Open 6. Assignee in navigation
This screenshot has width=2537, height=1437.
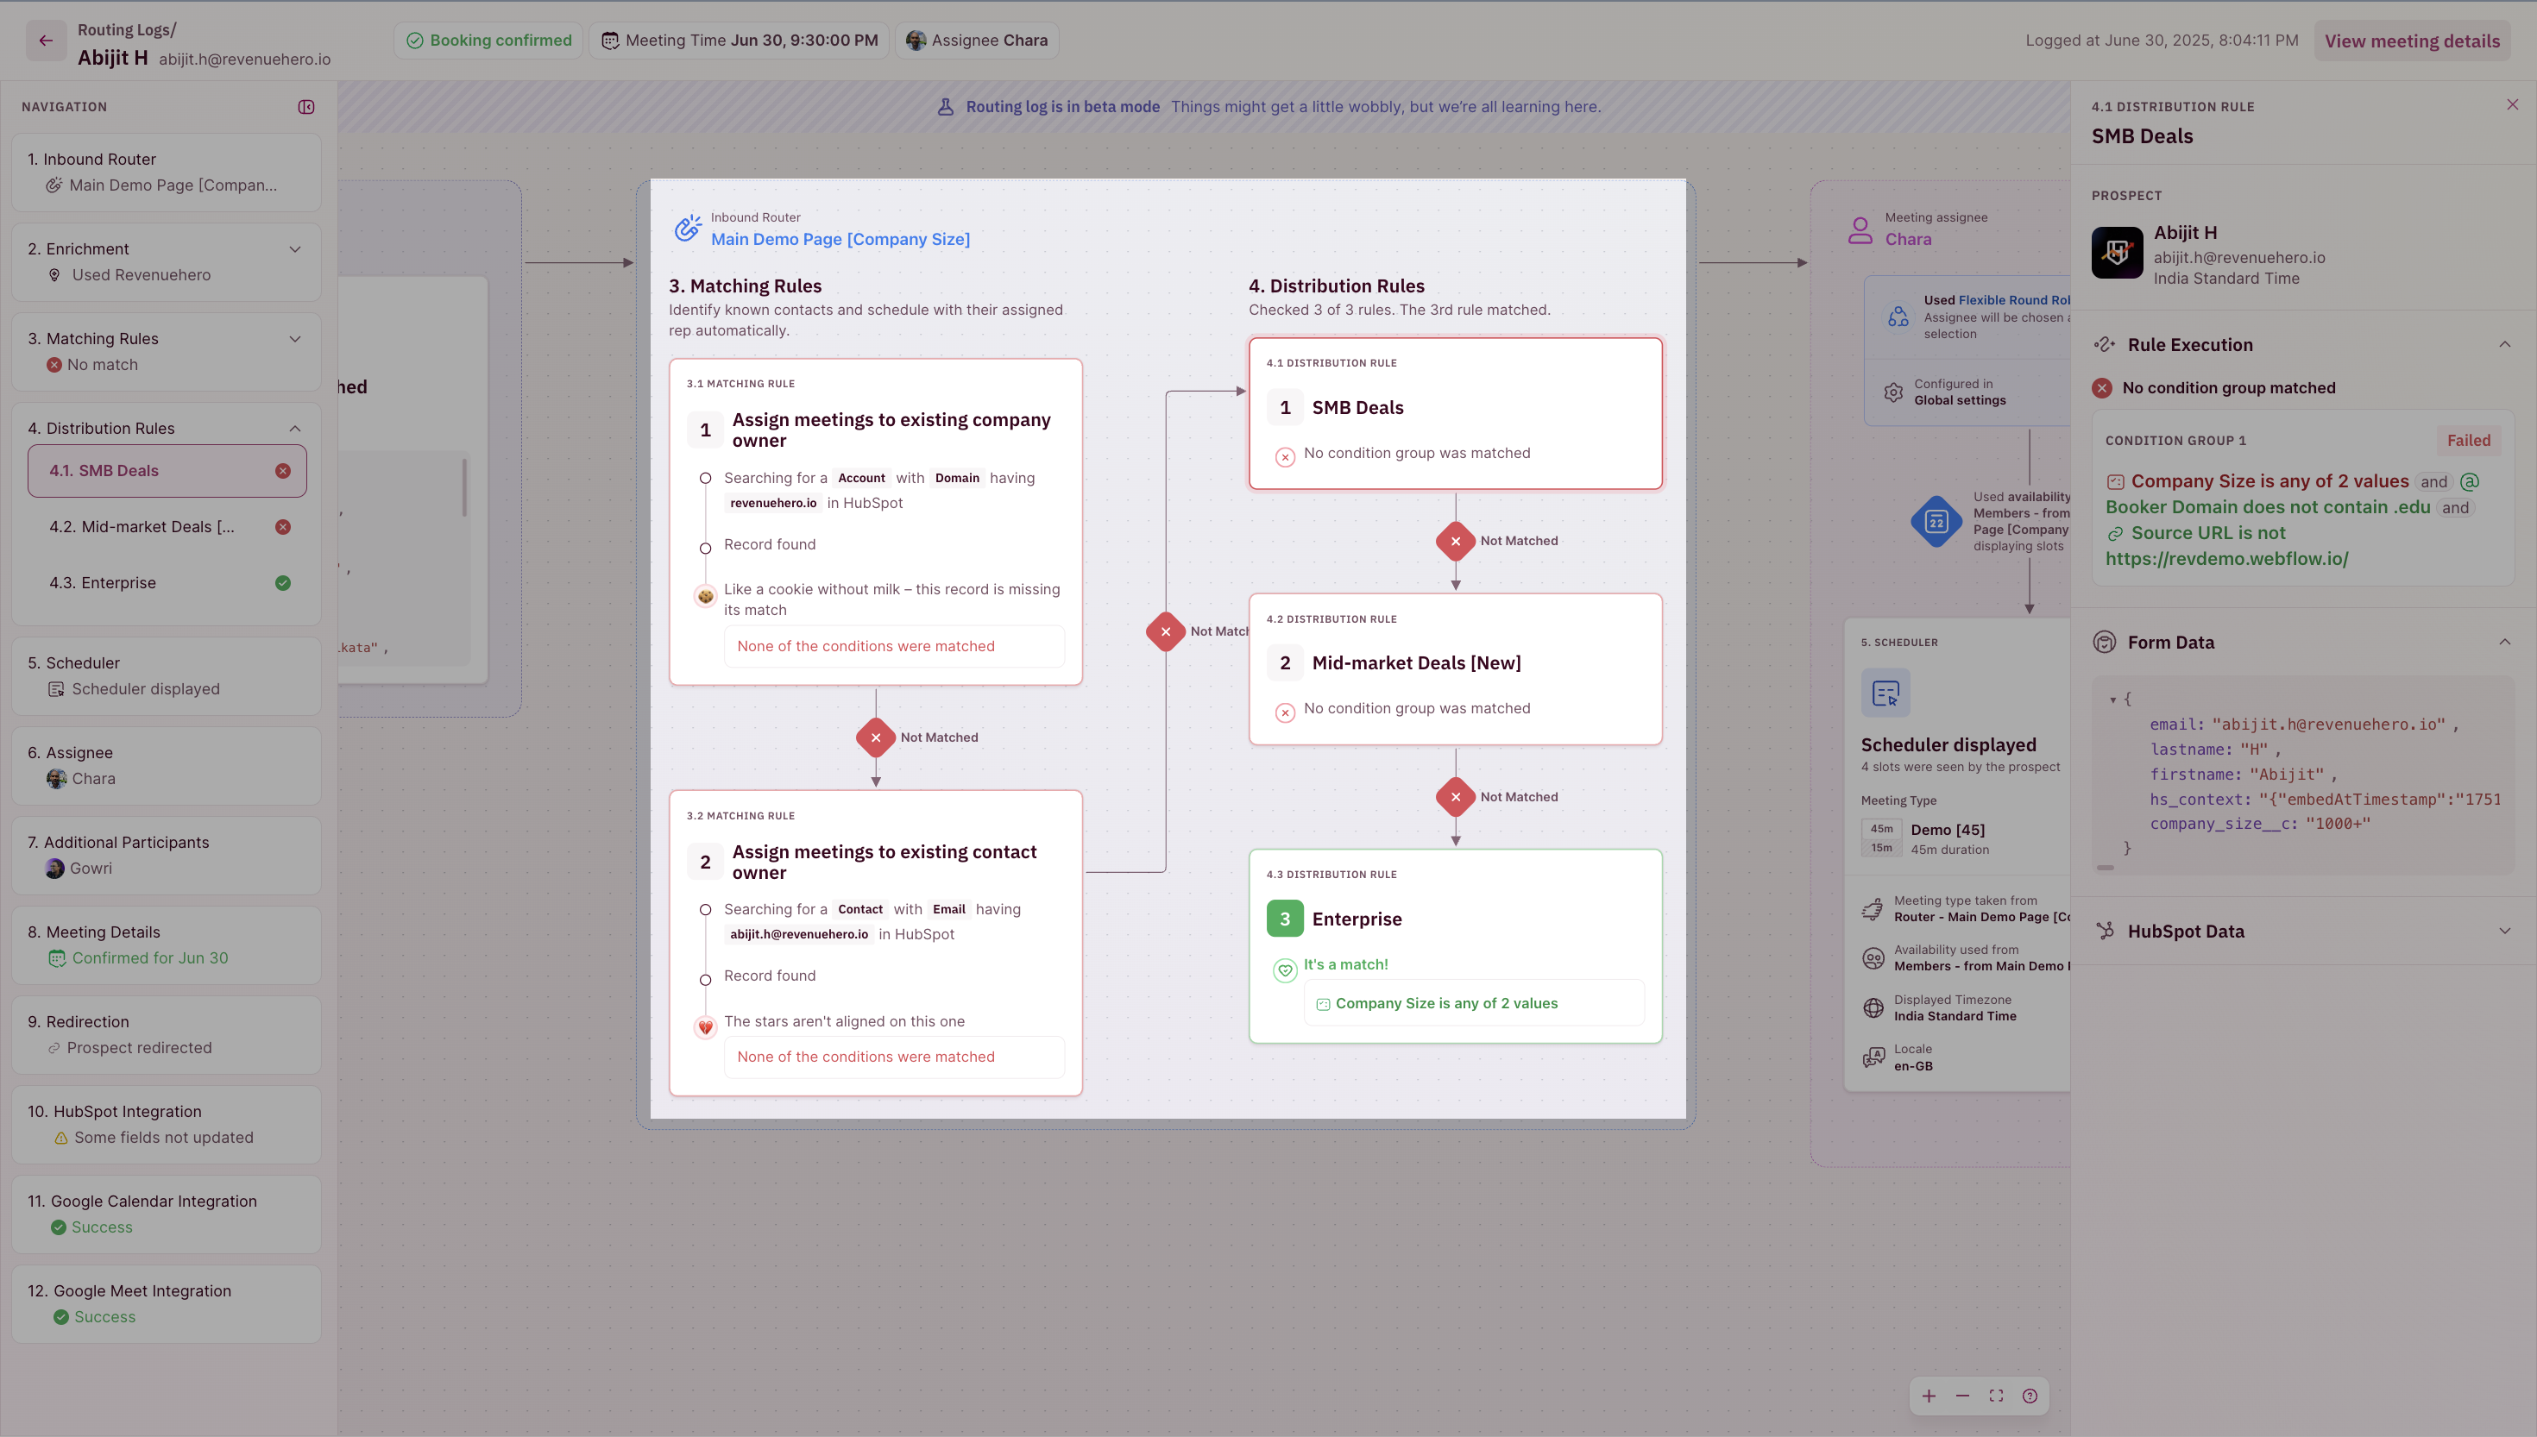point(166,766)
